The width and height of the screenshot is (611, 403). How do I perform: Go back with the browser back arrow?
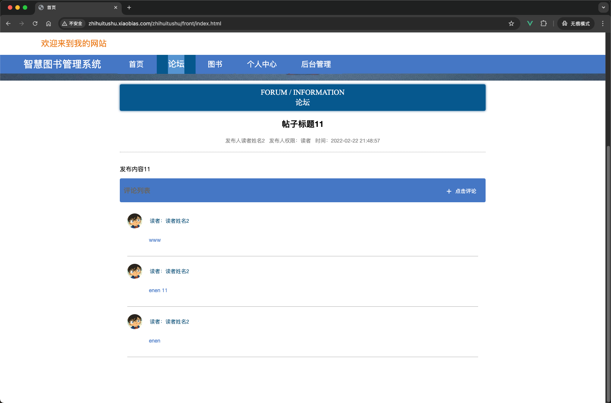point(8,24)
